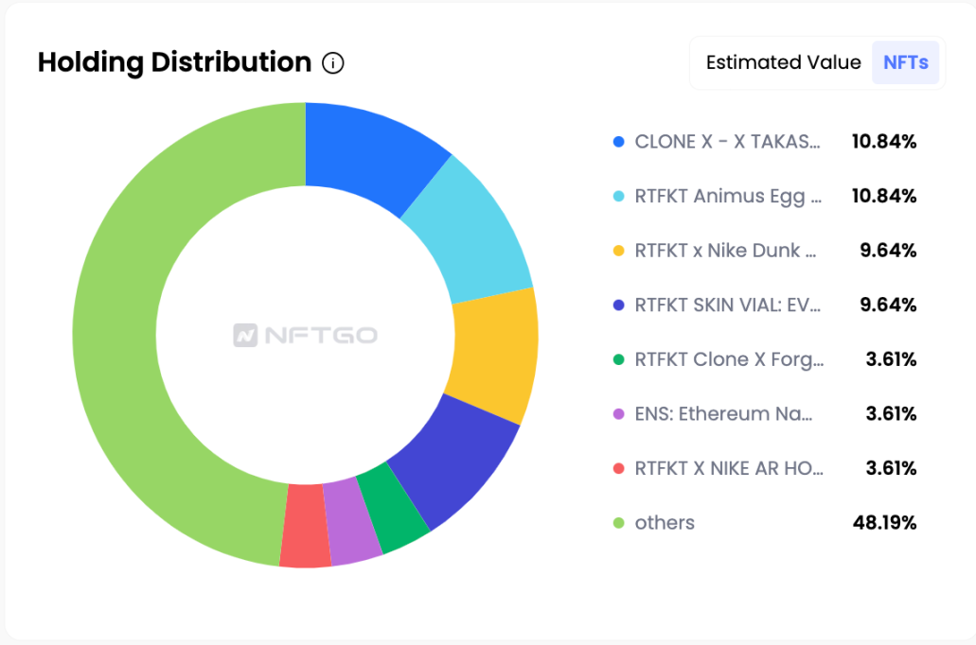Click the light green others legend dot
The image size is (976, 645).
tap(619, 523)
